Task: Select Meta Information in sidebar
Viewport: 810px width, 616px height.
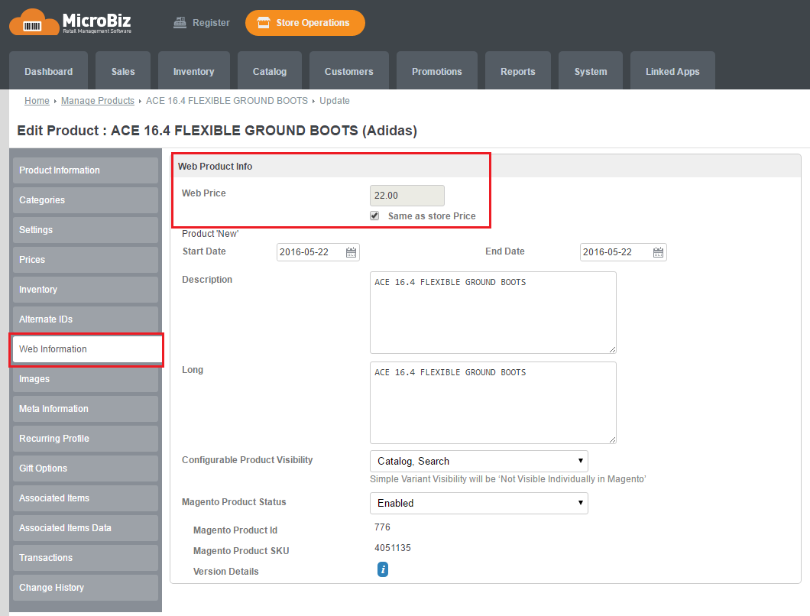Action: (x=86, y=409)
